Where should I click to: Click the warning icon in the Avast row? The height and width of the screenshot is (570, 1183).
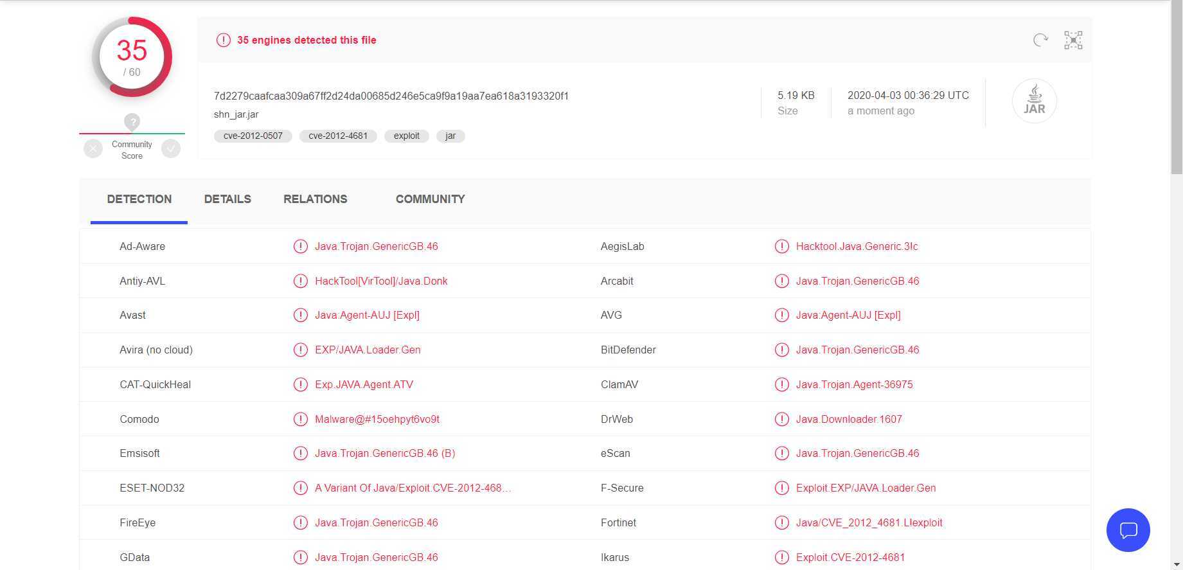pyautogui.click(x=300, y=315)
